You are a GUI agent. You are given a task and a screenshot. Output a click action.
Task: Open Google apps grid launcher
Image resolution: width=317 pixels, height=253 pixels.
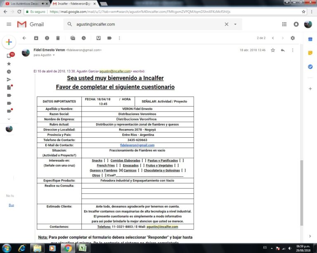[x=284, y=24]
